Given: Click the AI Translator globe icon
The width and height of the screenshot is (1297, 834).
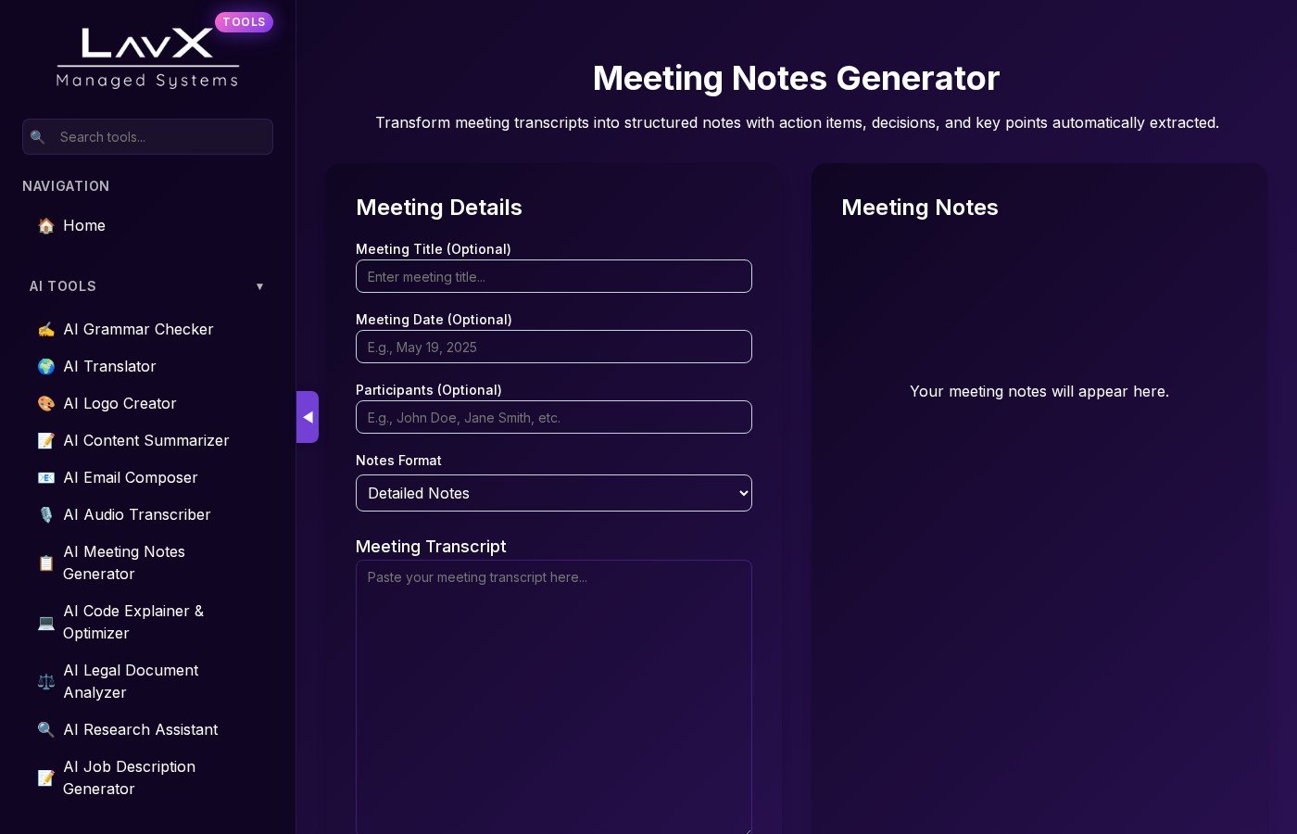Looking at the screenshot, I should [x=45, y=367].
